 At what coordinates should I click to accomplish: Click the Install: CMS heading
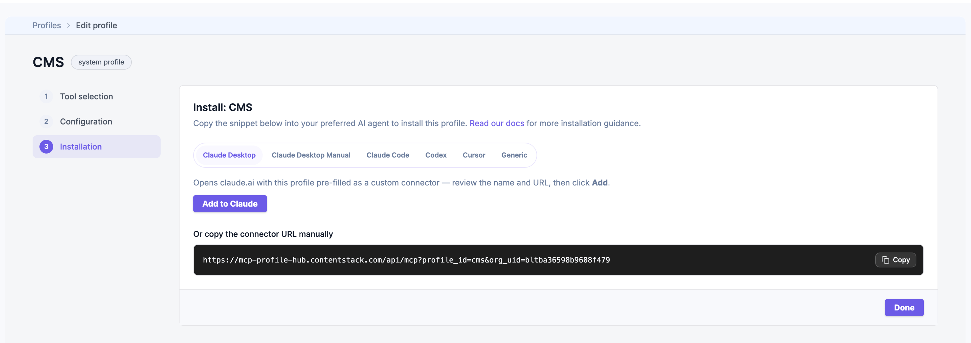pyautogui.click(x=223, y=107)
